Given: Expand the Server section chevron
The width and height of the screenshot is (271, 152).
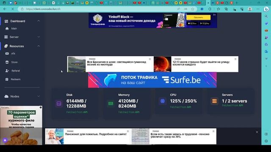Looking at the screenshot, I should pyautogui.click(x=39, y=37).
